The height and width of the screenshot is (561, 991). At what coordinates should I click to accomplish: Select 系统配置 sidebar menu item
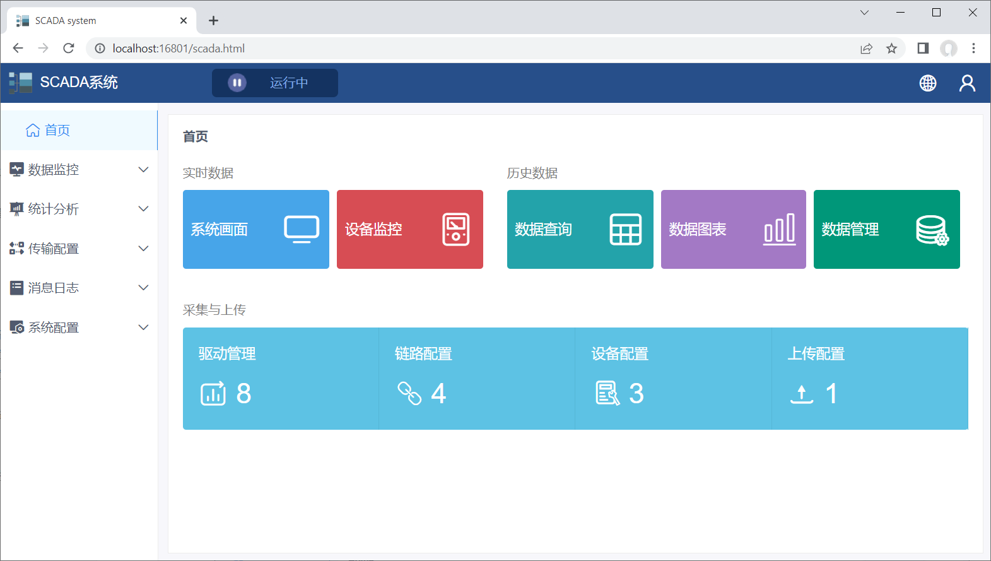pos(79,328)
